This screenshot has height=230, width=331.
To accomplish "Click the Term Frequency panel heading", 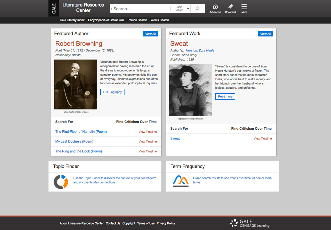I will point(187,166).
